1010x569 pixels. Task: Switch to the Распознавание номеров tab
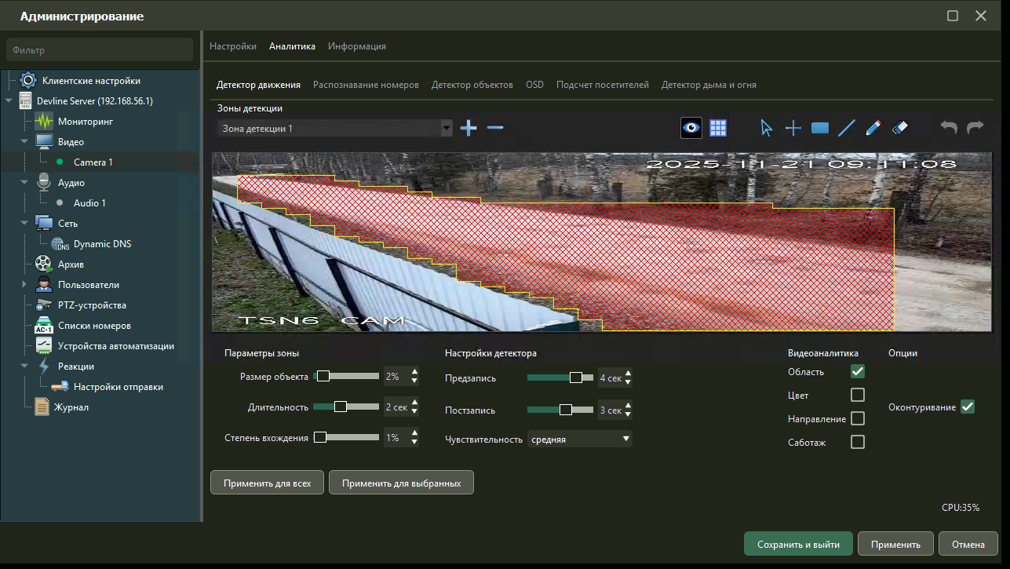(366, 85)
